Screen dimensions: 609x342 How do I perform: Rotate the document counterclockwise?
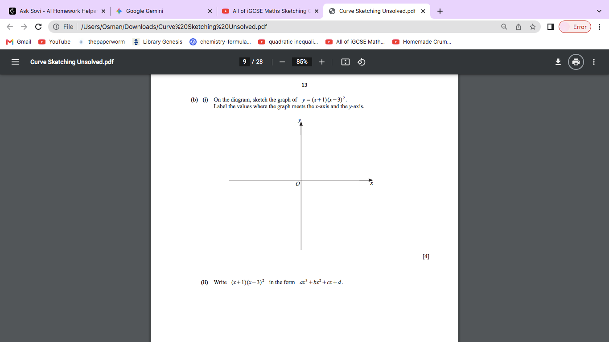click(362, 62)
